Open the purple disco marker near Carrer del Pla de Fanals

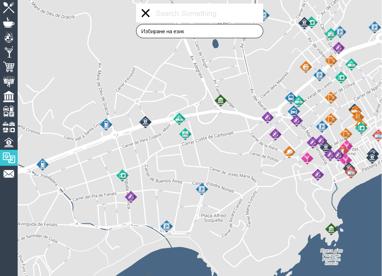click(131, 197)
